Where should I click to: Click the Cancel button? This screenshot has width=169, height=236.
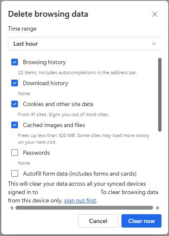pos(98,221)
